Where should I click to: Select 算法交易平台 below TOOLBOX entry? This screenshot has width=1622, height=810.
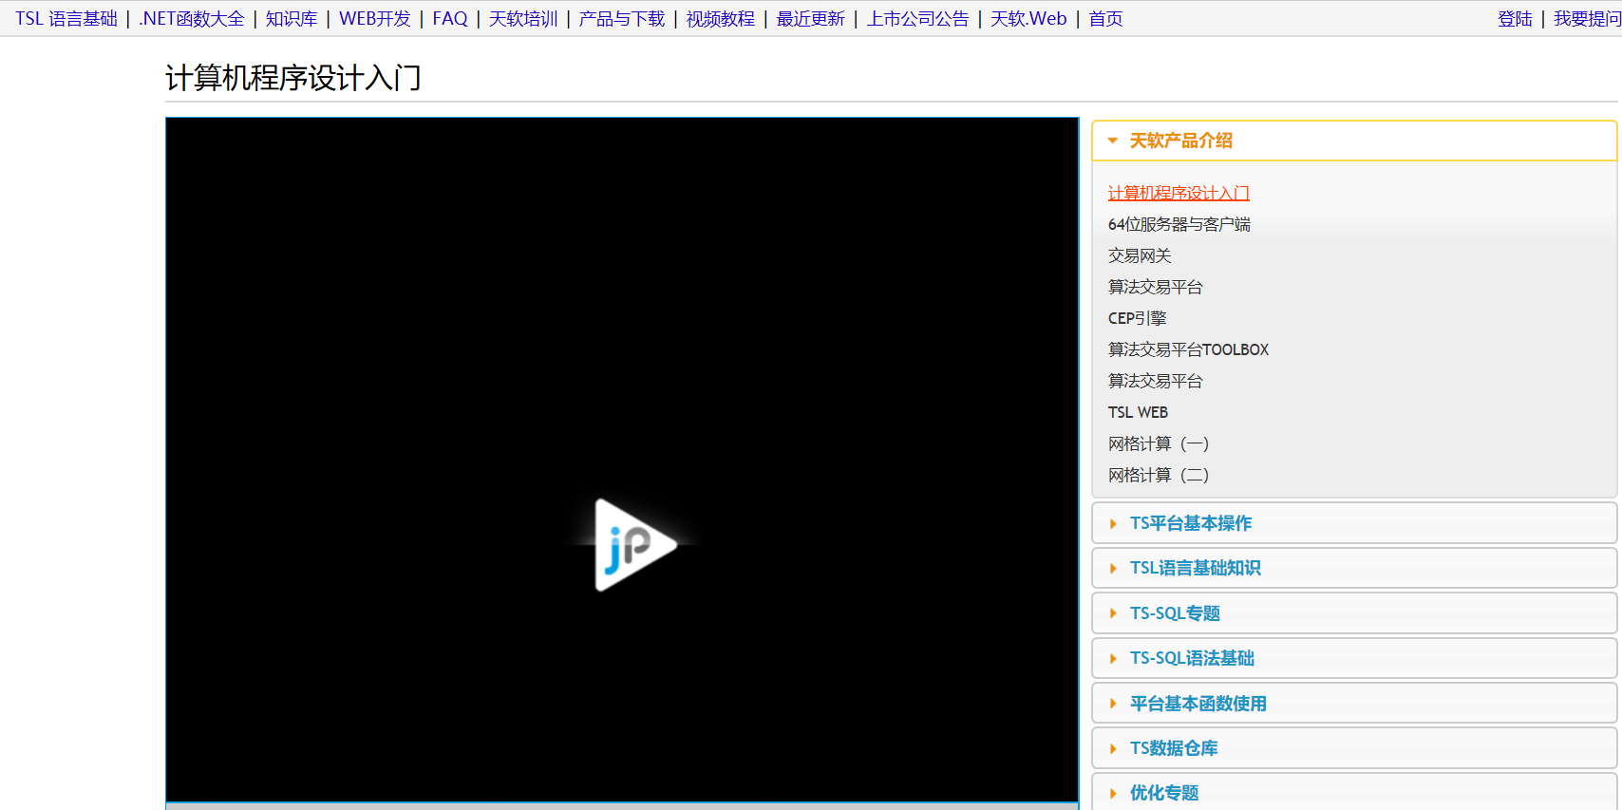[x=1155, y=381]
